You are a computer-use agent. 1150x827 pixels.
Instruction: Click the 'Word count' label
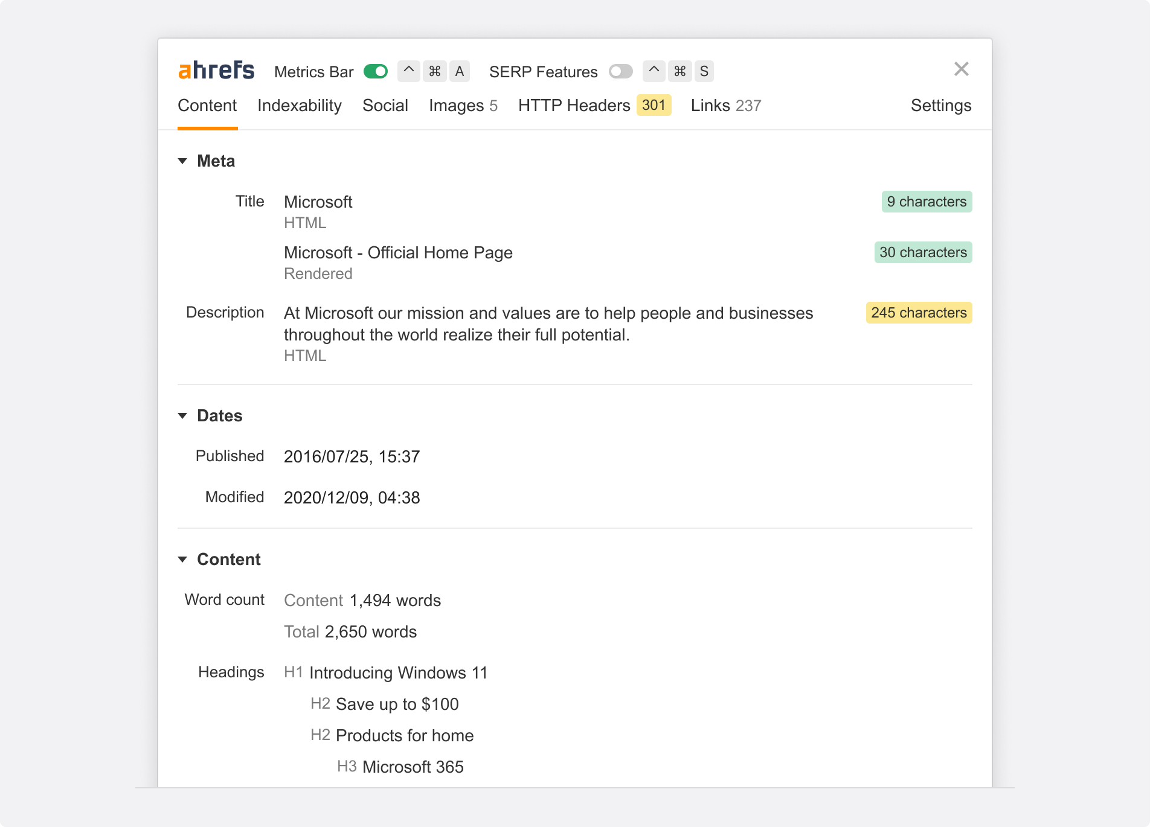[x=225, y=600]
